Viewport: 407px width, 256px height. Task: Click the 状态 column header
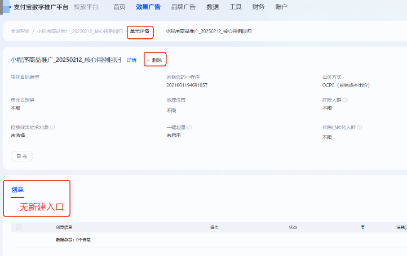tap(293, 227)
